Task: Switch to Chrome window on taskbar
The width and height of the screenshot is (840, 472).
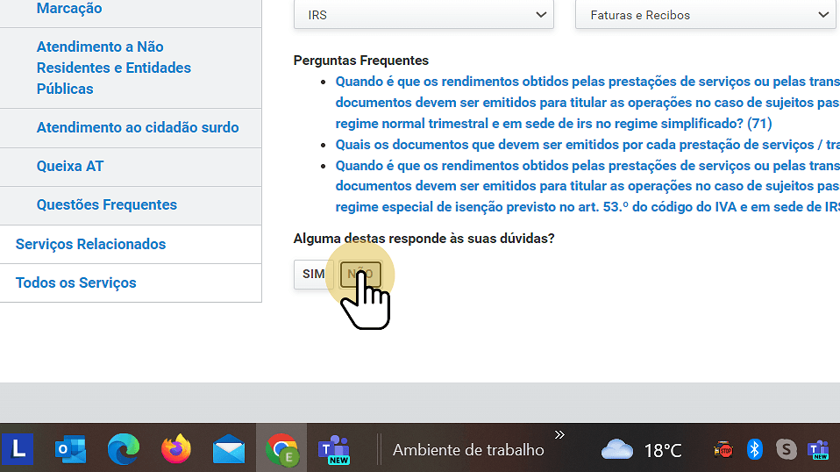Action: click(281, 450)
